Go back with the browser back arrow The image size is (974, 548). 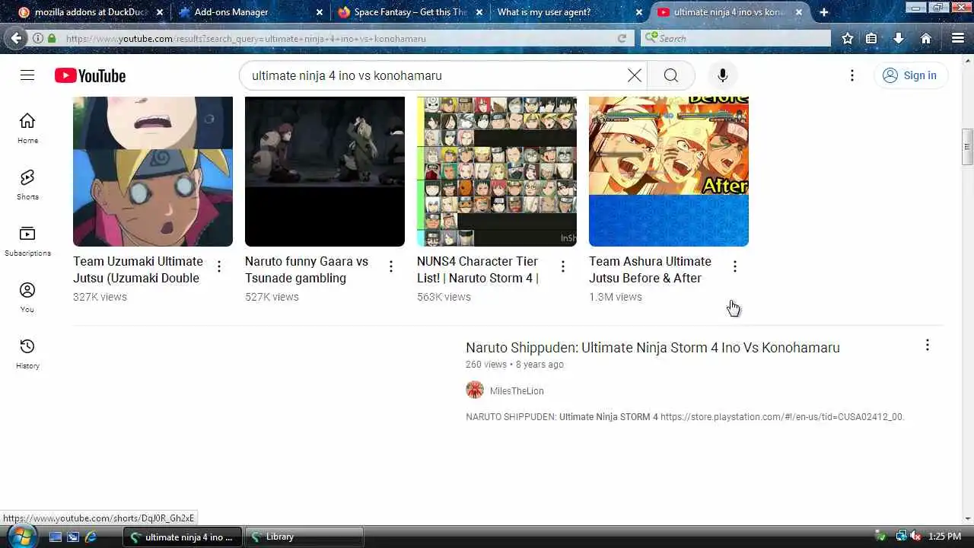[16, 38]
